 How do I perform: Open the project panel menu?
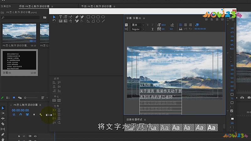[52, 6]
